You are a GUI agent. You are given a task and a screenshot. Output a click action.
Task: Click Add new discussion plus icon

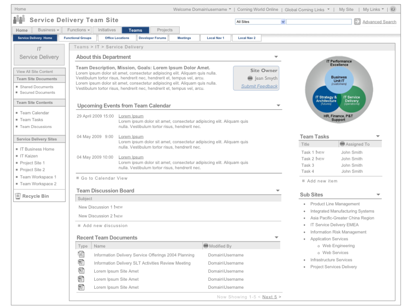point(79,225)
